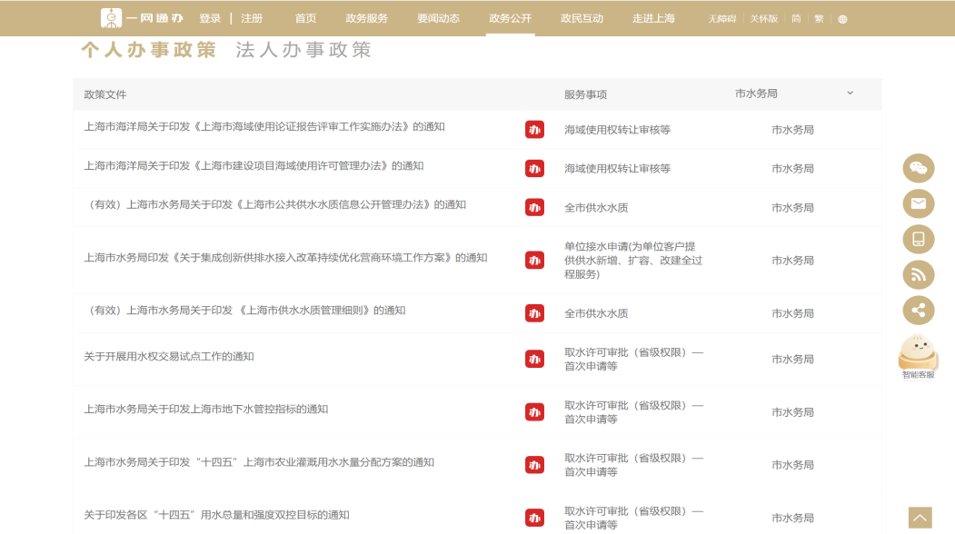
Task: Click the WeChat icon in right sidebar
Action: 918,169
